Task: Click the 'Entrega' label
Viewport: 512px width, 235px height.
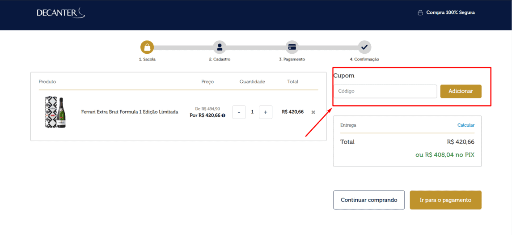Action: pyautogui.click(x=348, y=125)
